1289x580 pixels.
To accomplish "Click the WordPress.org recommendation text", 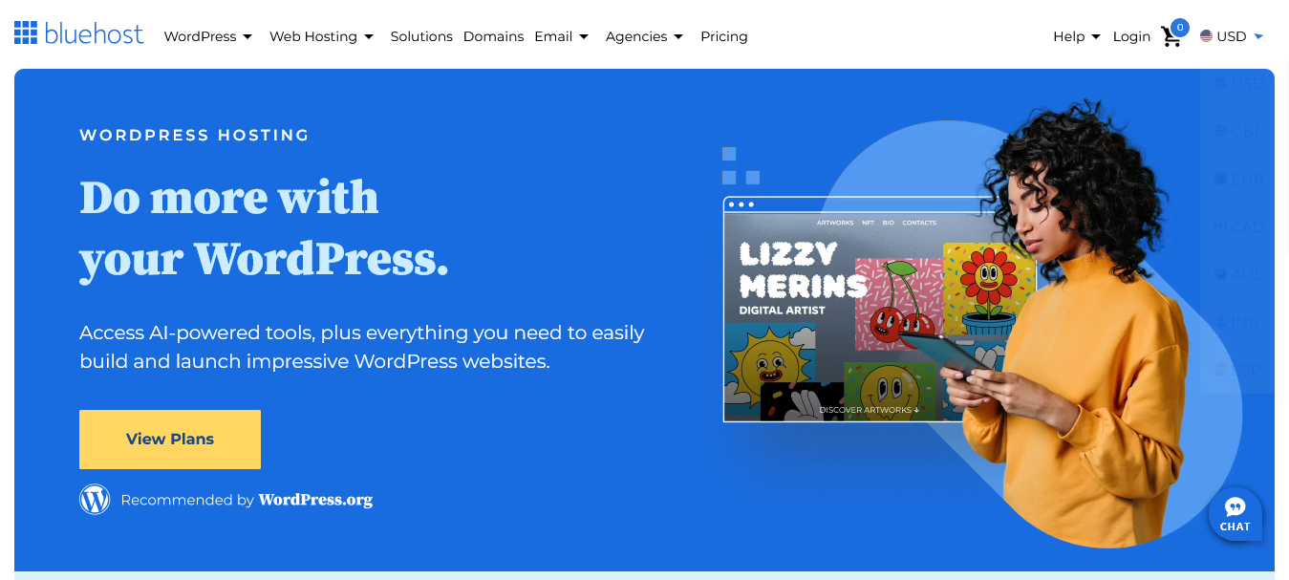I will 247,500.
